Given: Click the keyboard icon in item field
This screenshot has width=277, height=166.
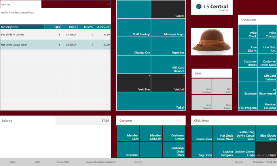Looking at the screenshot, I should click(108, 4).
